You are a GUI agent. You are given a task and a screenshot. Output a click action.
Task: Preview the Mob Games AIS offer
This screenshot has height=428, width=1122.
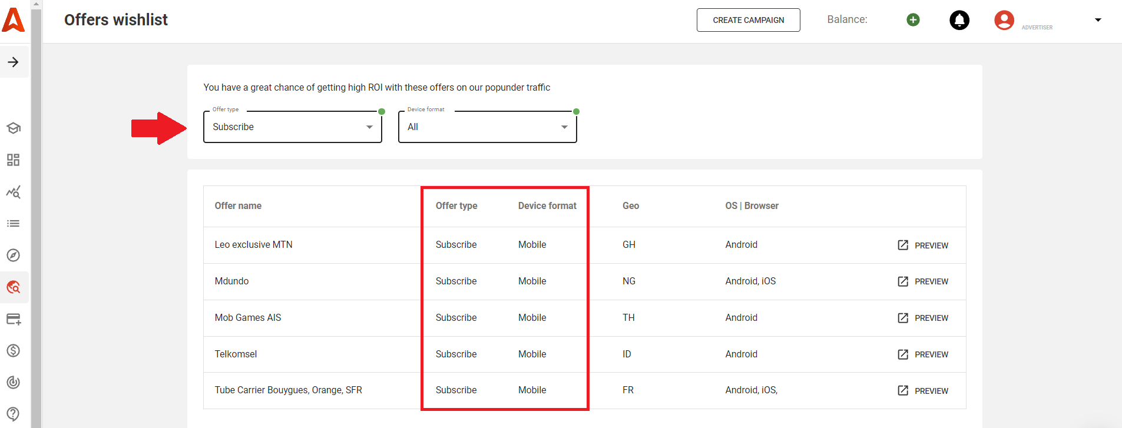[923, 318]
